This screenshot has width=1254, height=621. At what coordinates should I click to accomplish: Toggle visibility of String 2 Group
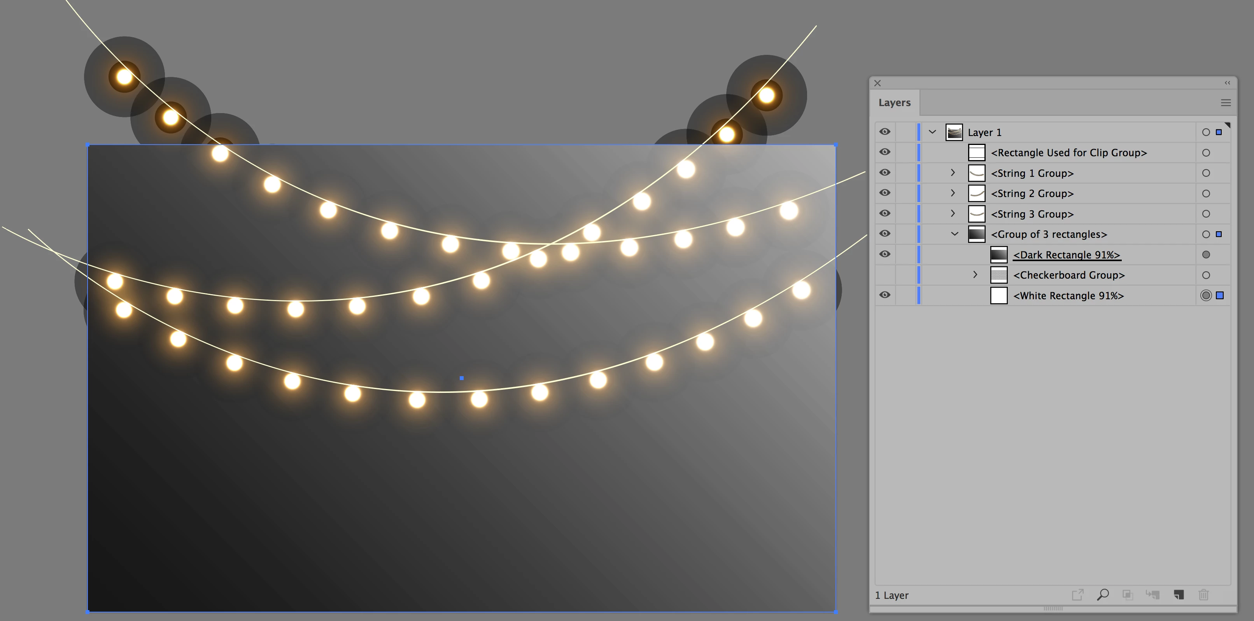pyautogui.click(x=884, y=193)
